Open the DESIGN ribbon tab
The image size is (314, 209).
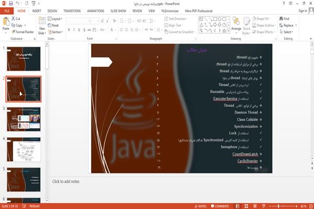(x=52, y=11)
